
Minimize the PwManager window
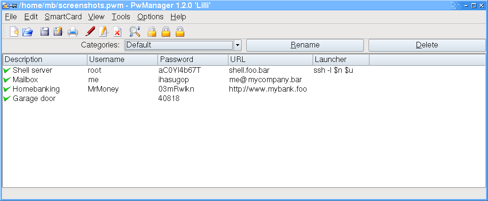point(467,5)
